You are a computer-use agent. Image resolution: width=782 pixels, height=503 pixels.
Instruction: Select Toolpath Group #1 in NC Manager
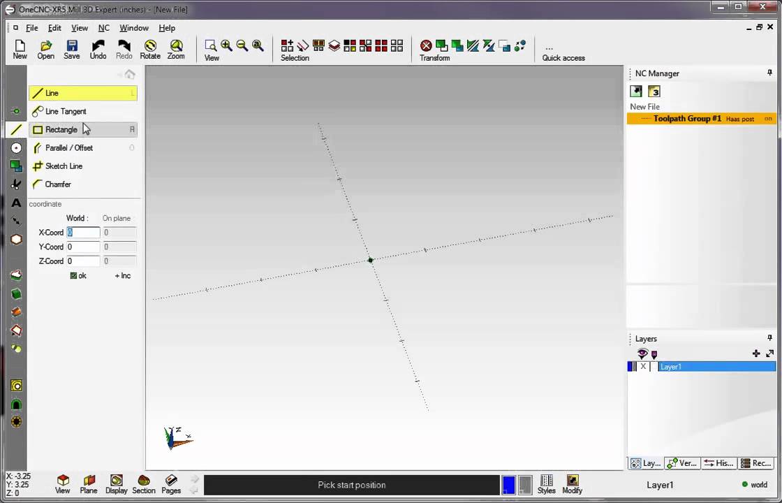pos(701,119)
